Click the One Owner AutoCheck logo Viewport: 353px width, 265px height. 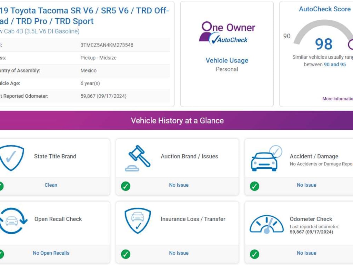tap(227, 33)
